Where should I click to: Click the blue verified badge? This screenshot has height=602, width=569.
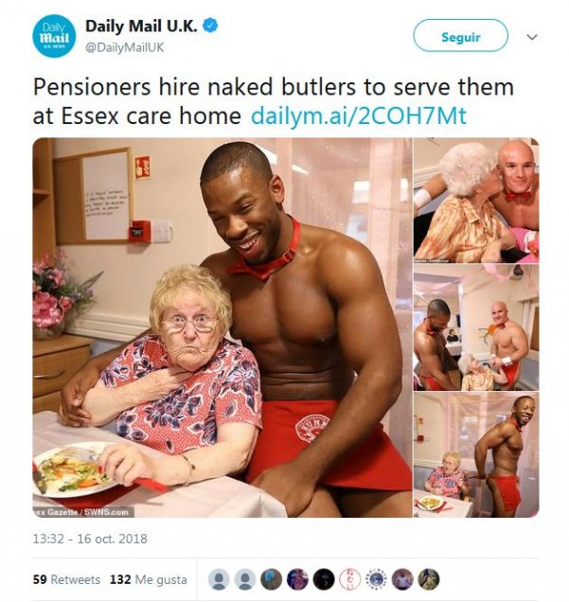click(x=210, y=26)
